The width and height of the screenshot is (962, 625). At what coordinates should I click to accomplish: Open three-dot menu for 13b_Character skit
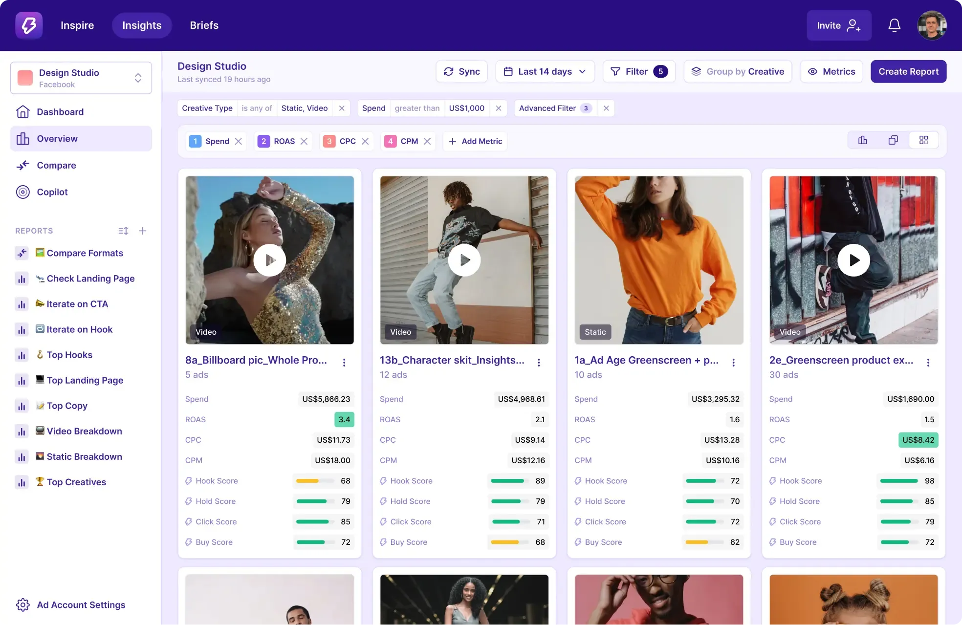(539, 362)
